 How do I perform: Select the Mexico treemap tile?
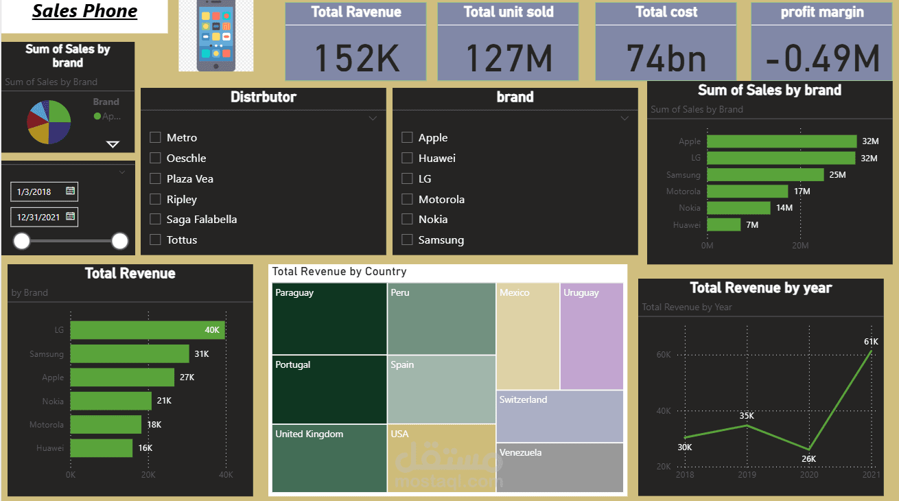(x=528, y=336)
